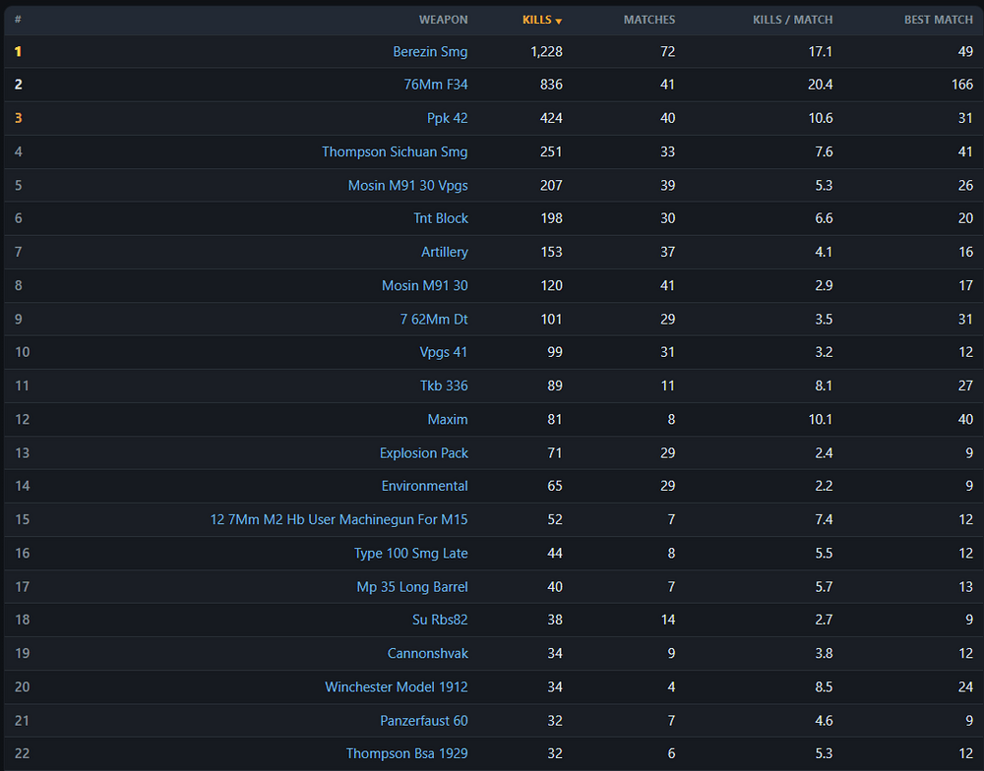Sort by Best Match column header
This screenshot has height=771, width=984.
tap(938, 20)
